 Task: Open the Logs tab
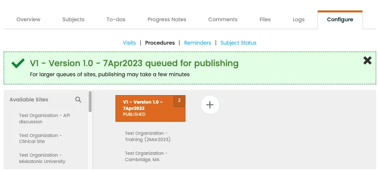click(x=299, y=19)
